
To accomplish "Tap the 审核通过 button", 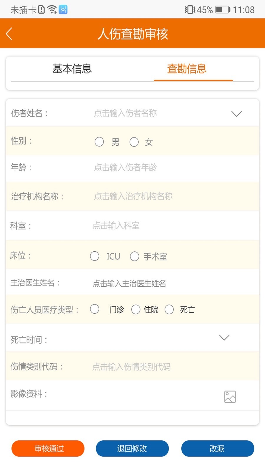I will pyautogui.click(x=48, y=448).
